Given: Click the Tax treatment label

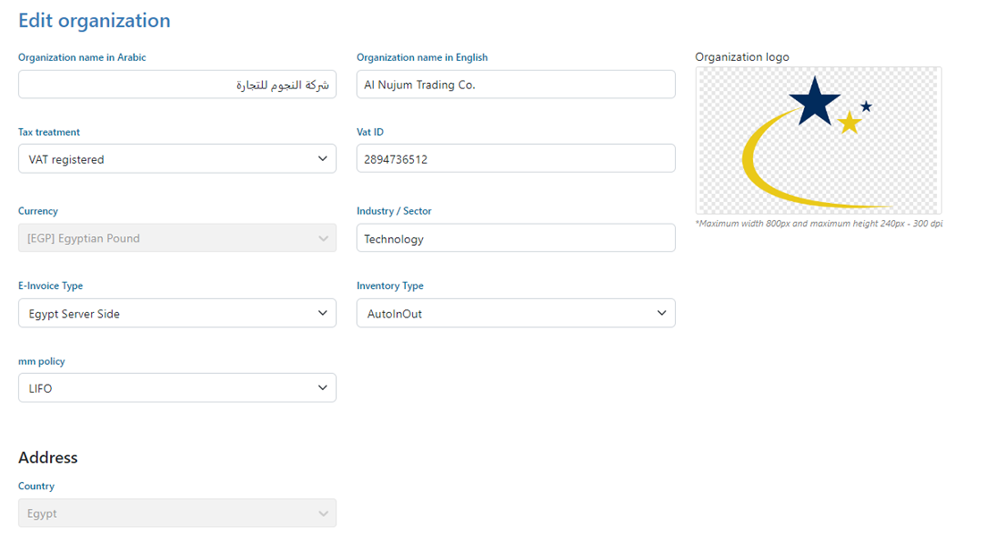Looking at the screenshot, I should click(x=49, y=132).
